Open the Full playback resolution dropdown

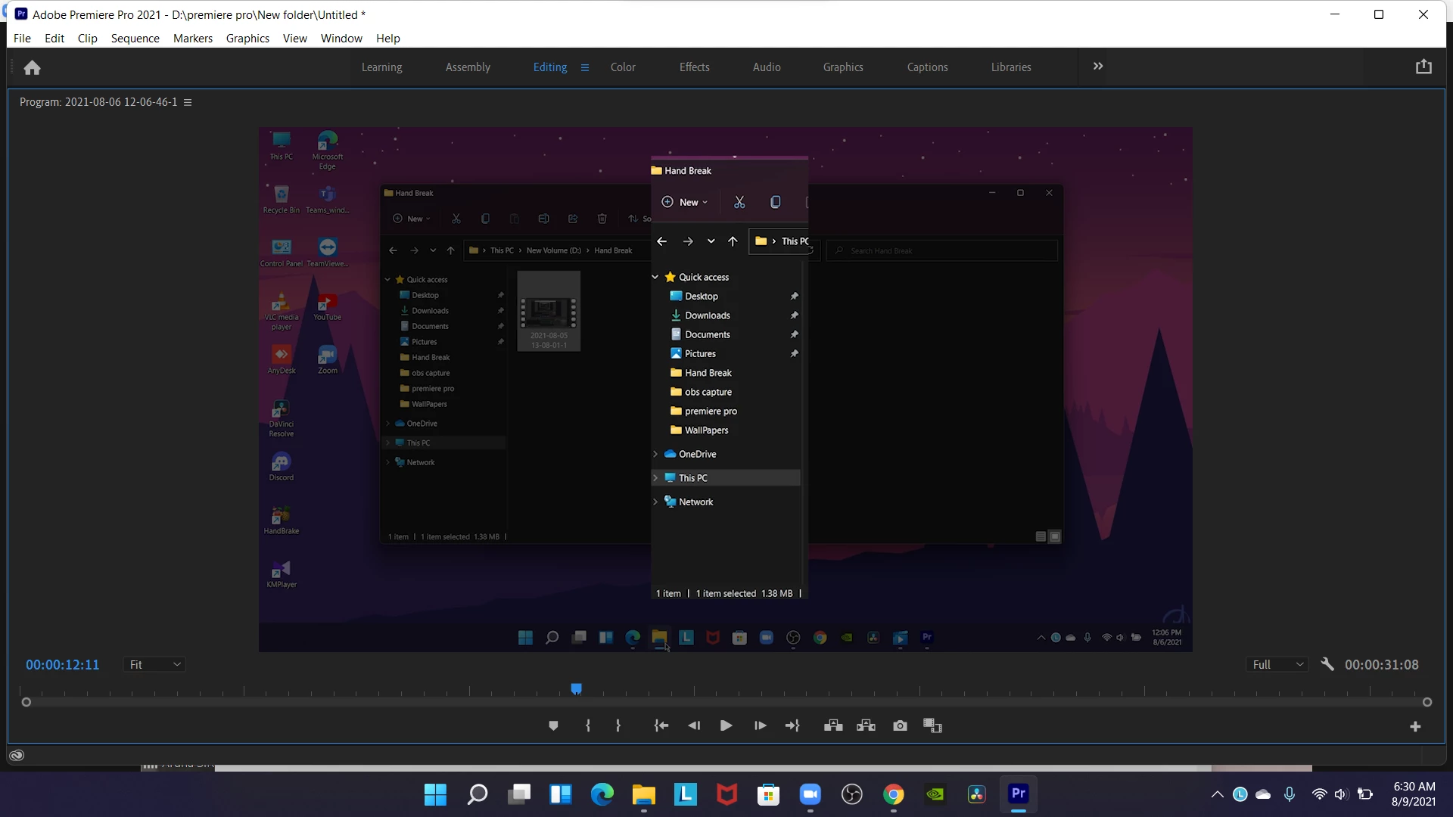click(x=1278, y=664)
